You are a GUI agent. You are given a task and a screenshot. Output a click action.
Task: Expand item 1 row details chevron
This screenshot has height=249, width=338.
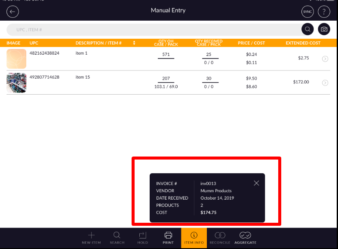[x=325, y=59]
